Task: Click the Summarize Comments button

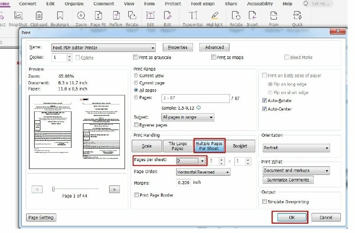Action: 288,180
